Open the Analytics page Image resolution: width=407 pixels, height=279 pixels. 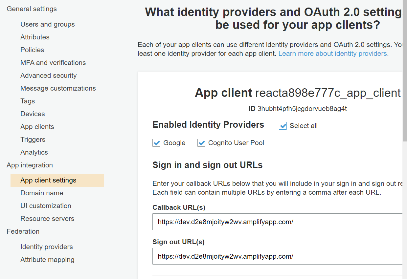pos(34,152)
